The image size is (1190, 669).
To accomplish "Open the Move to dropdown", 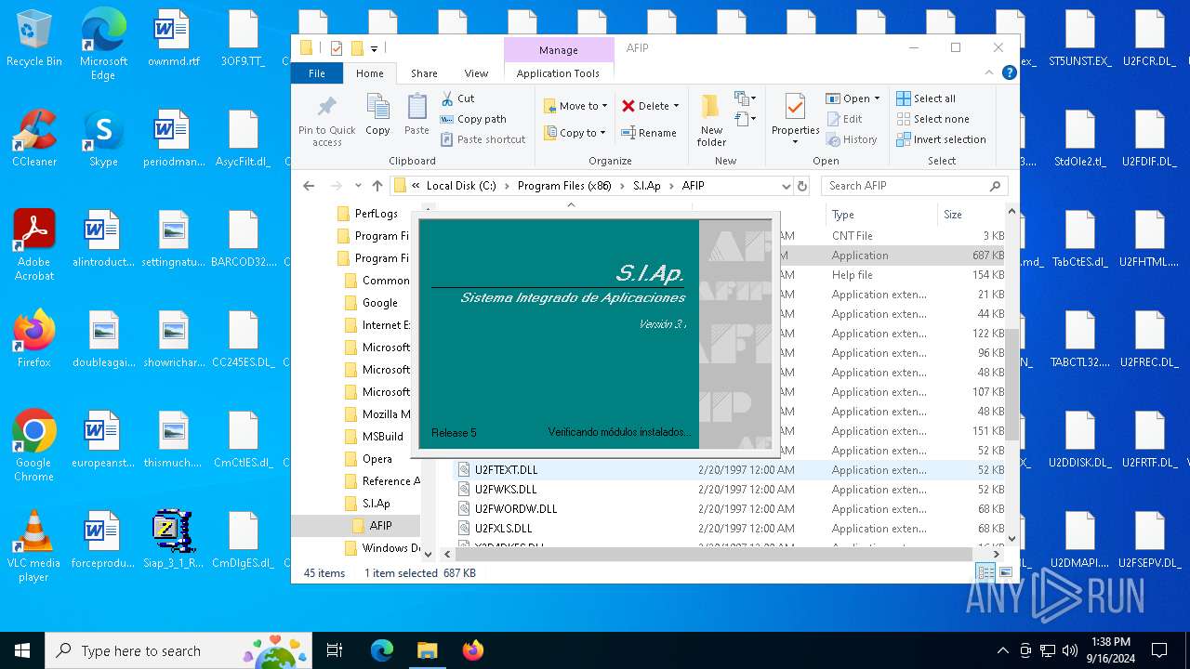I will pyautogui.click(x=575, y=106).
